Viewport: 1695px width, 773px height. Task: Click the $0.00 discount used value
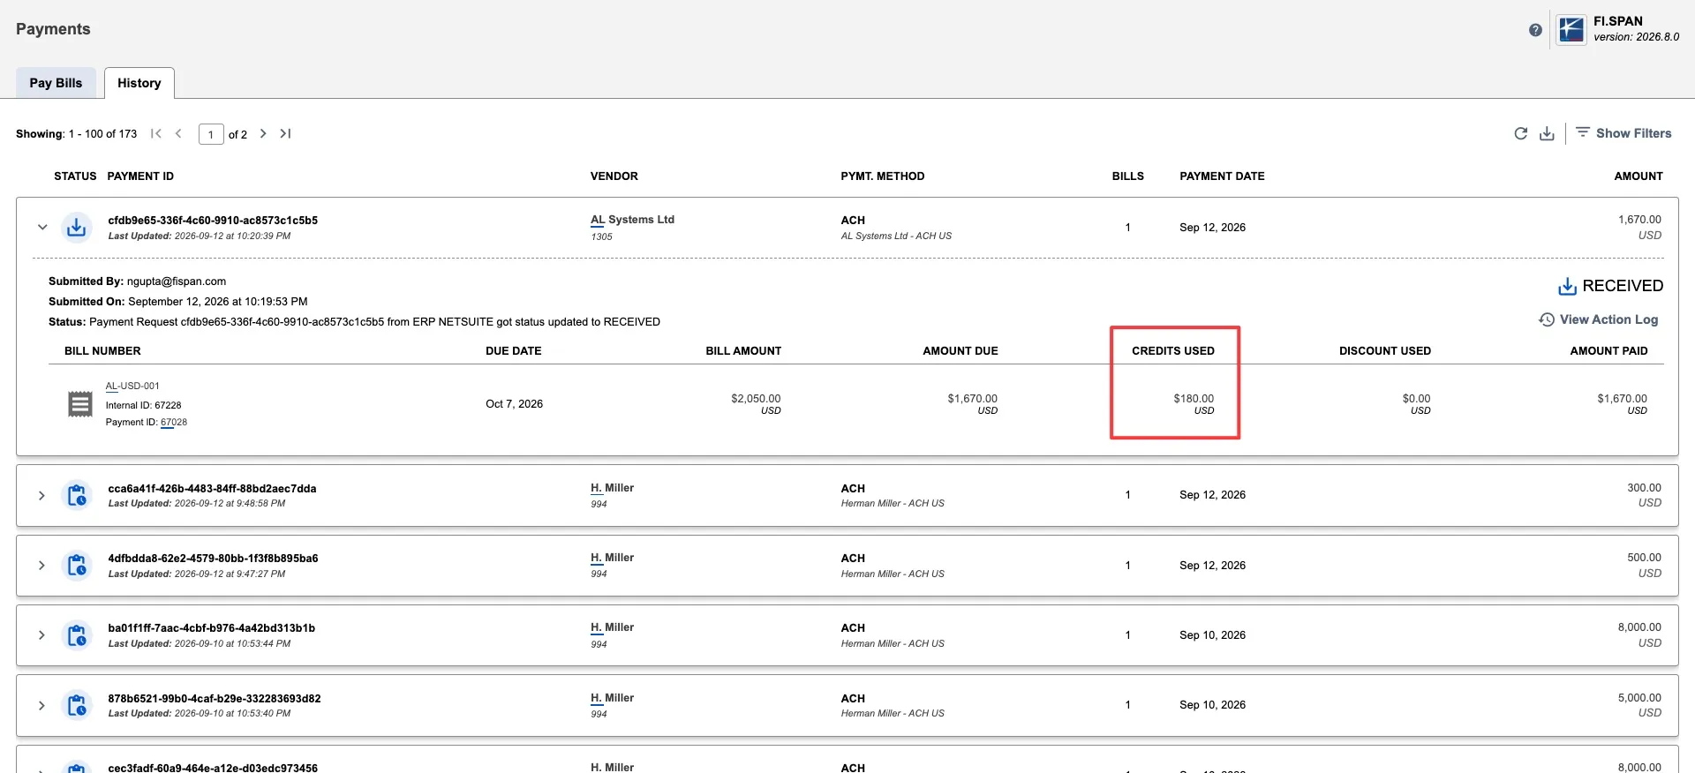point(1416,399)
